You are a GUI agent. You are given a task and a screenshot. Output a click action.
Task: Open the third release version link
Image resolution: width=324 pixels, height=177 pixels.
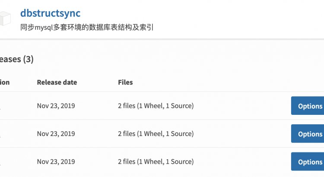(0, 162)
